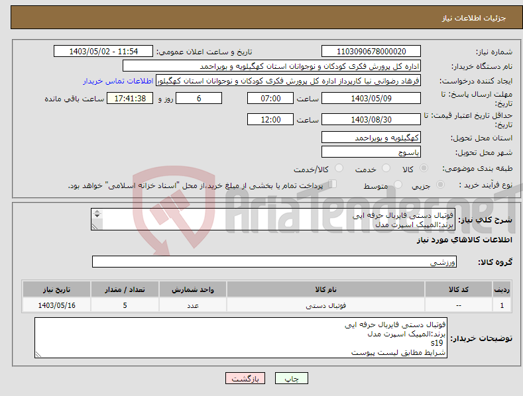Click the 12:00 validity time field
The image size is (523, 396).
(x=270, y=119)
